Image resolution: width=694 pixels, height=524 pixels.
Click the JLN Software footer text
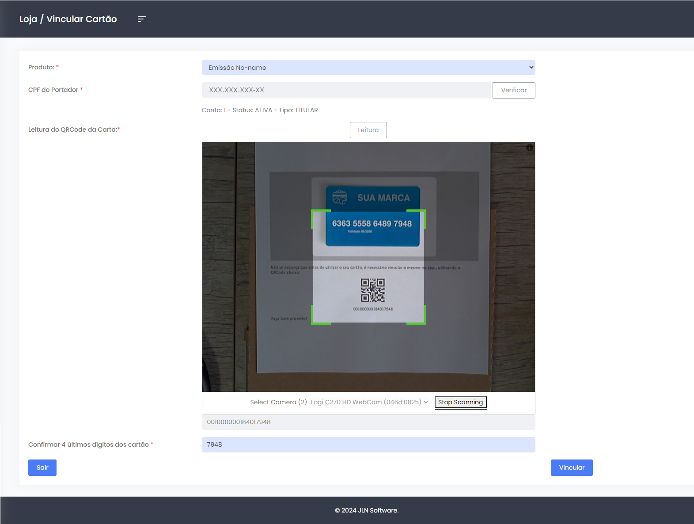(x=367, y=510)
